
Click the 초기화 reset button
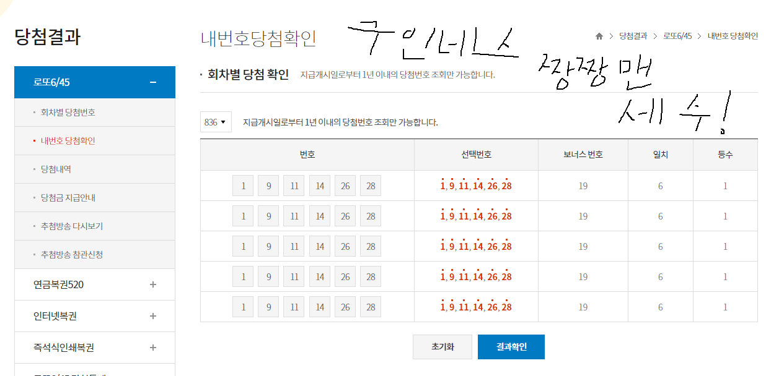tap(443, 347)
